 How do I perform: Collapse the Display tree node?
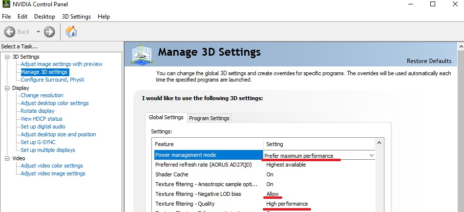tap(7, 88)
